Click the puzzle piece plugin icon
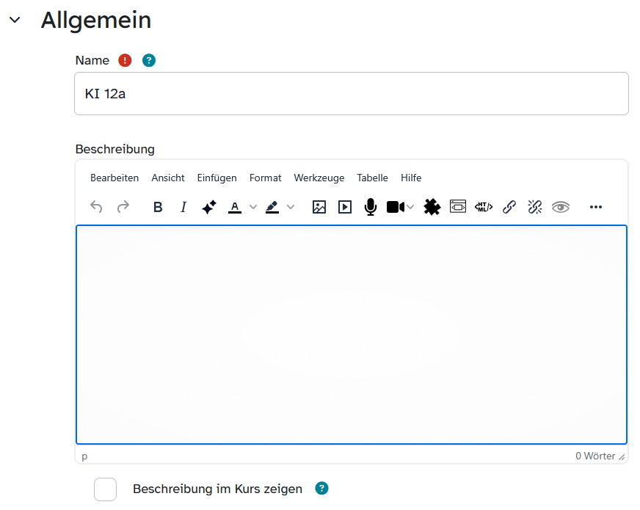 (x=432, y=207)
